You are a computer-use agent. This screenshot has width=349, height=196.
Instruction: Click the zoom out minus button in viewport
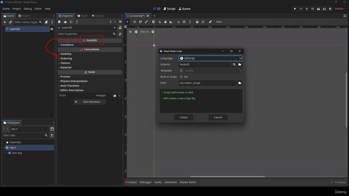136,32
